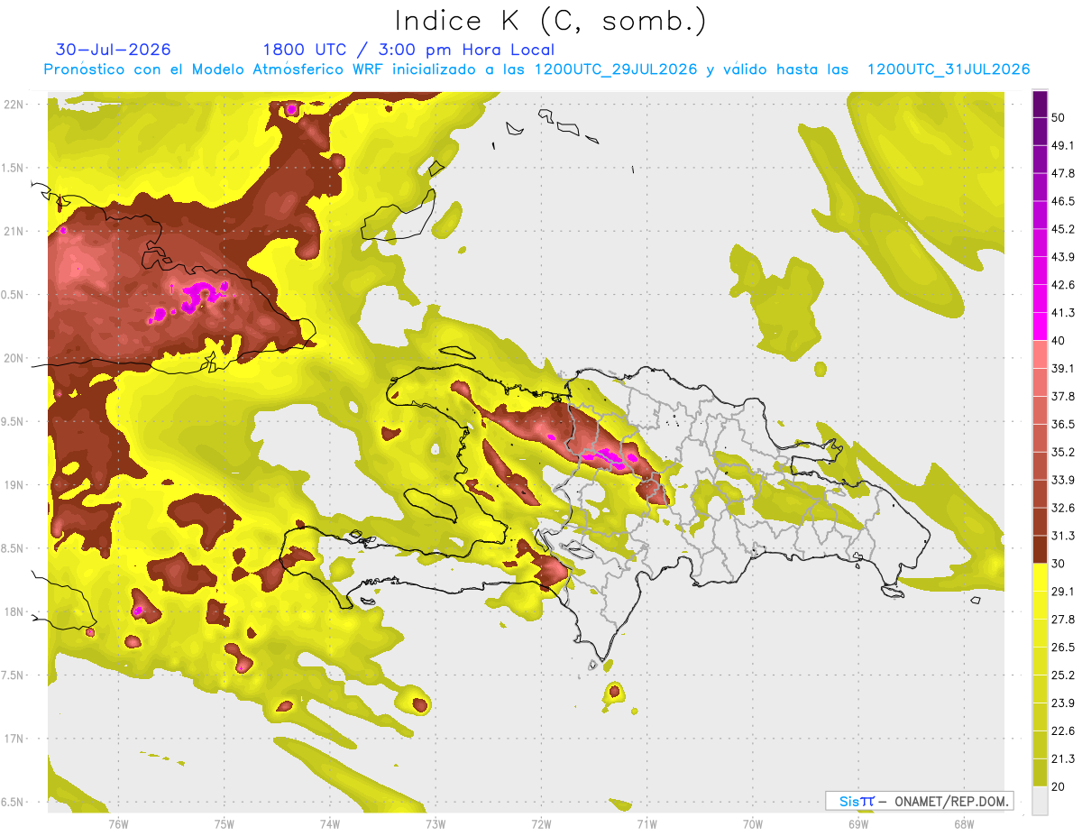The height and width of the screenshot is (836, 1082).
Task: Click the "1800 UTC / 3:00 pm Hora Local" time label
Action: pyautogui.click(x=408, y=50)
